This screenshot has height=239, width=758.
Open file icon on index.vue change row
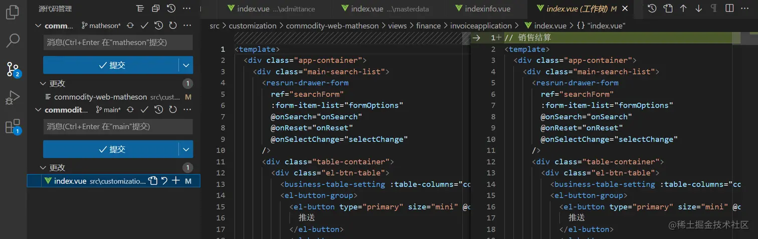tap(153, 181)
